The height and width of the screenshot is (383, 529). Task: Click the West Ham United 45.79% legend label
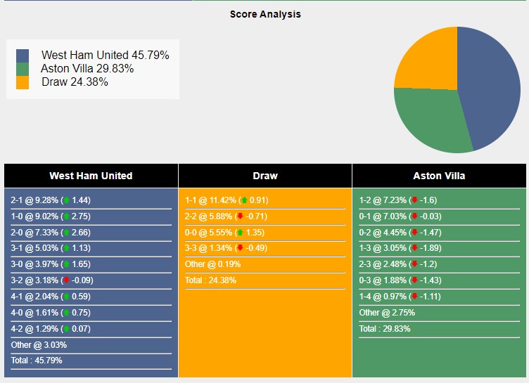point(105,55)
